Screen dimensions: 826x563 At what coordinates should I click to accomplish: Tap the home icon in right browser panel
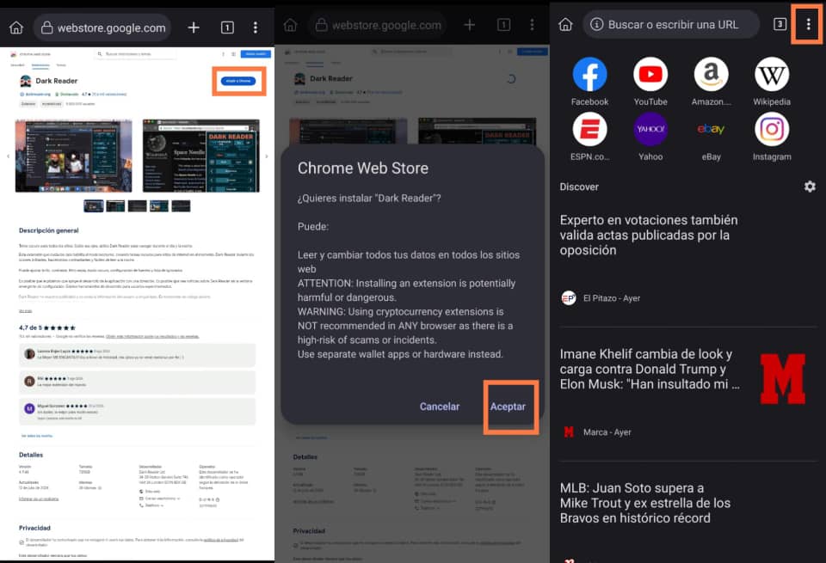(565, 24)
